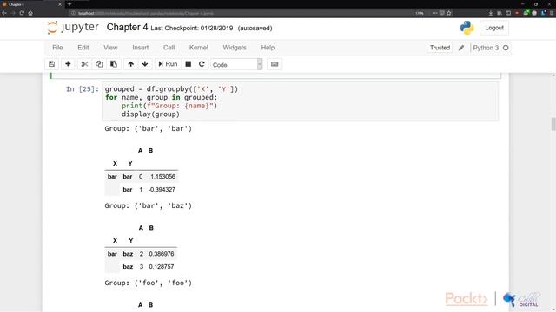Viewport: 556px width, 312px height.
Task: Insert a cell below with plus icon
Action: point(68,64)
